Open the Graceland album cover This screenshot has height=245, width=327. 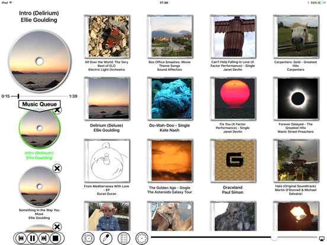point(233,161)
